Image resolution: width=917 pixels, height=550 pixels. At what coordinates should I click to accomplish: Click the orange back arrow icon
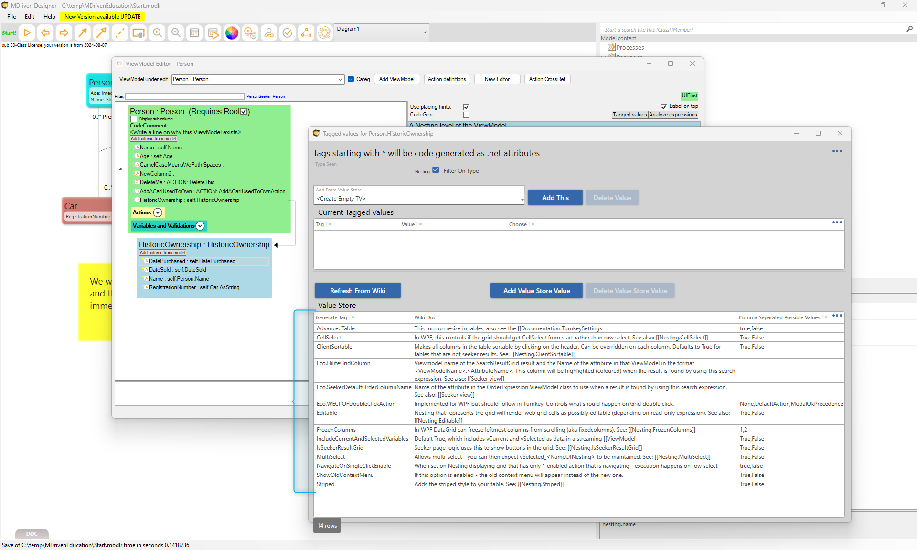(x=45, y=33)
